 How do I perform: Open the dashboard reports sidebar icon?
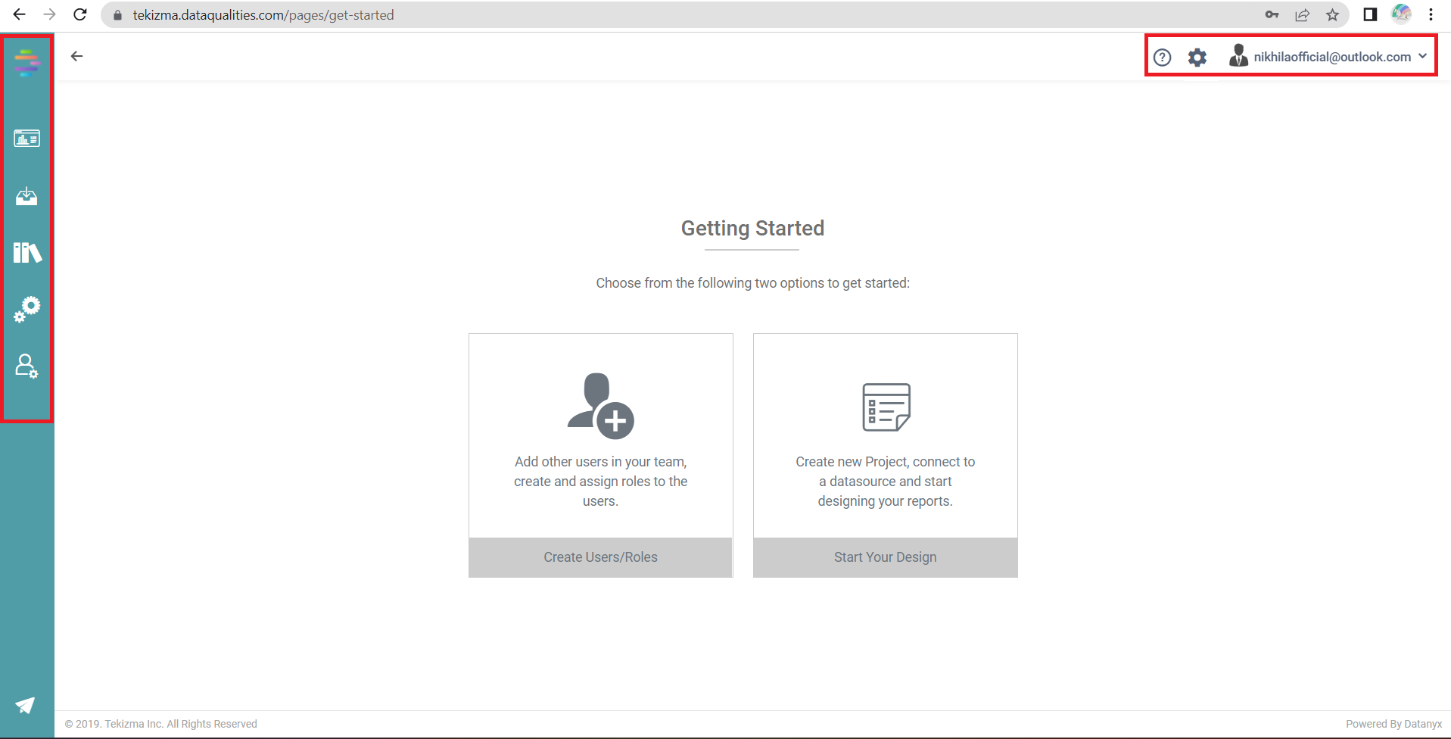point(26,139)
